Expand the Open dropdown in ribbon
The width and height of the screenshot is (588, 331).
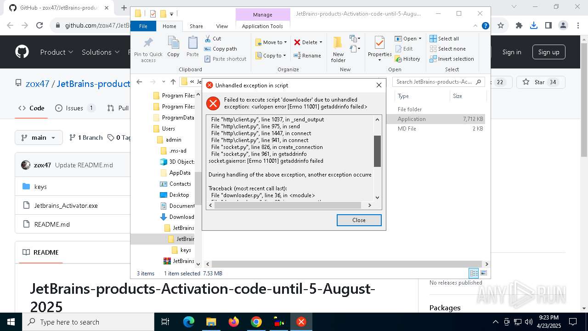click(x=408, y=39)
